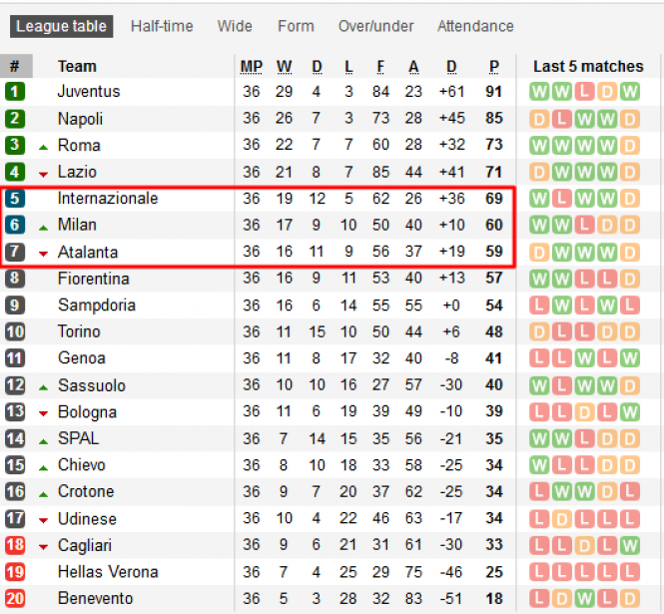Sort table by points column P
664x614 pixels.
pyautogui.click(x=494, y=67)
